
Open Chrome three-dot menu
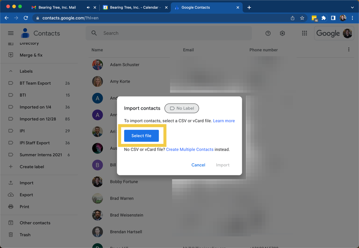pos(352,18)
